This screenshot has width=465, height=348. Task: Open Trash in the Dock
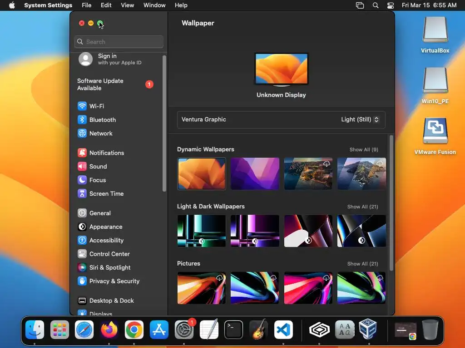(x=430, y=330)
